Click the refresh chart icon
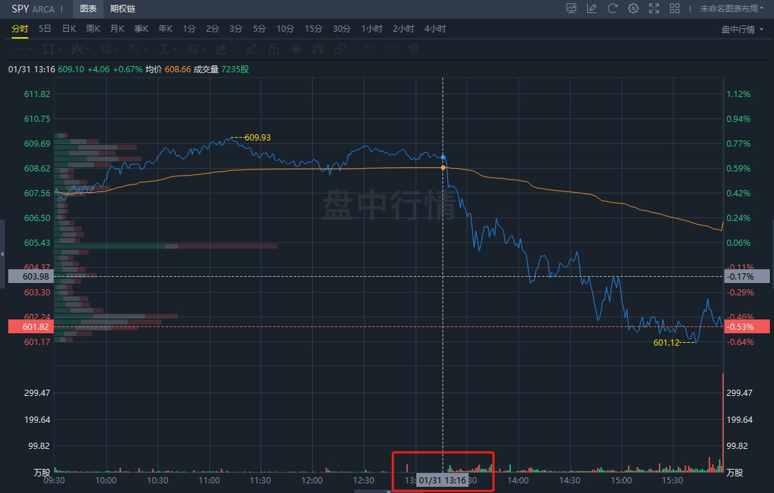The height and width of the screenshot is (493, 774). click(612, 8)
